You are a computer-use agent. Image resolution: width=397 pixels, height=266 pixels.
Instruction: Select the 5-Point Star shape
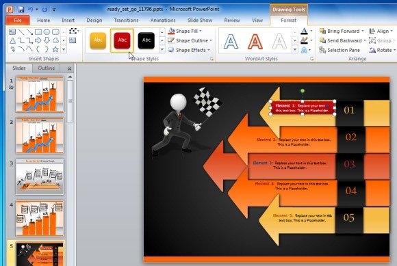tap(55, 49)
